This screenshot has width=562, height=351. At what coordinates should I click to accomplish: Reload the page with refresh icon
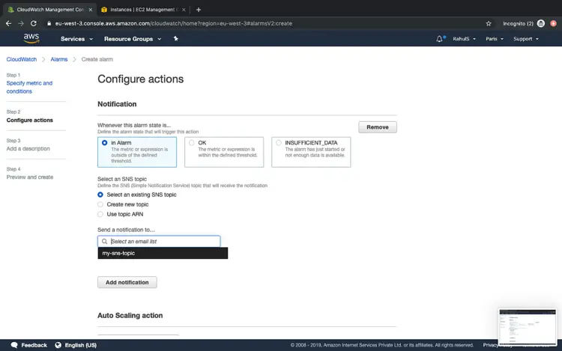pyautogui.click(x=33, y=23)
